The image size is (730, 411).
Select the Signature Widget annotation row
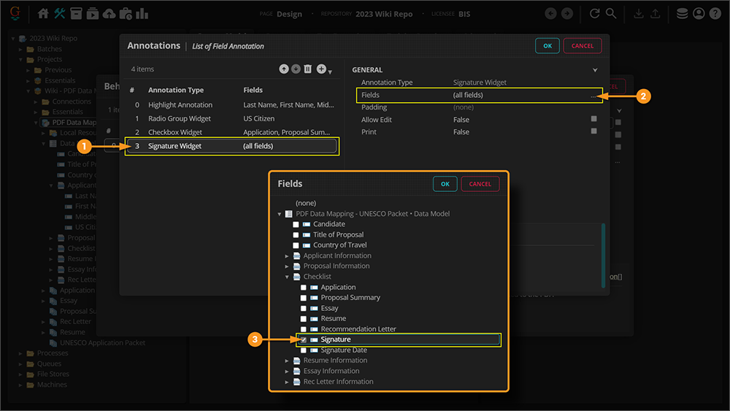(x=232, y=146)
